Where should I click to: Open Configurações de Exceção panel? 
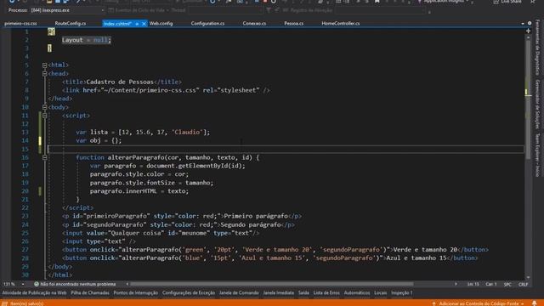pyautogui.click(x=189, y=292)
